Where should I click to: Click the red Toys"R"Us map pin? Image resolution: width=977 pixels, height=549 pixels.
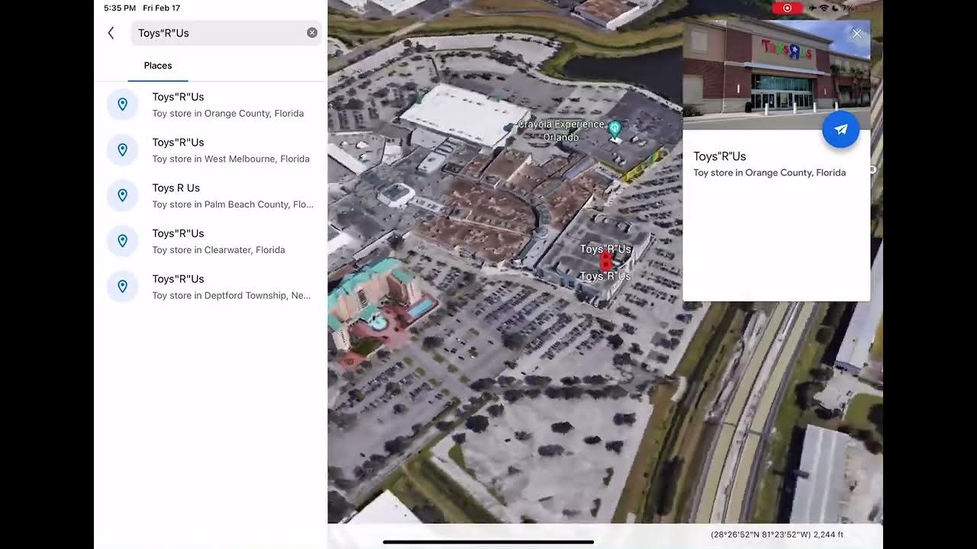pyautogui.click(x=606, y=262)
